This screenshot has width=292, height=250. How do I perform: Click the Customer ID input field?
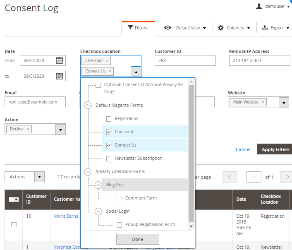coord(185,60)
